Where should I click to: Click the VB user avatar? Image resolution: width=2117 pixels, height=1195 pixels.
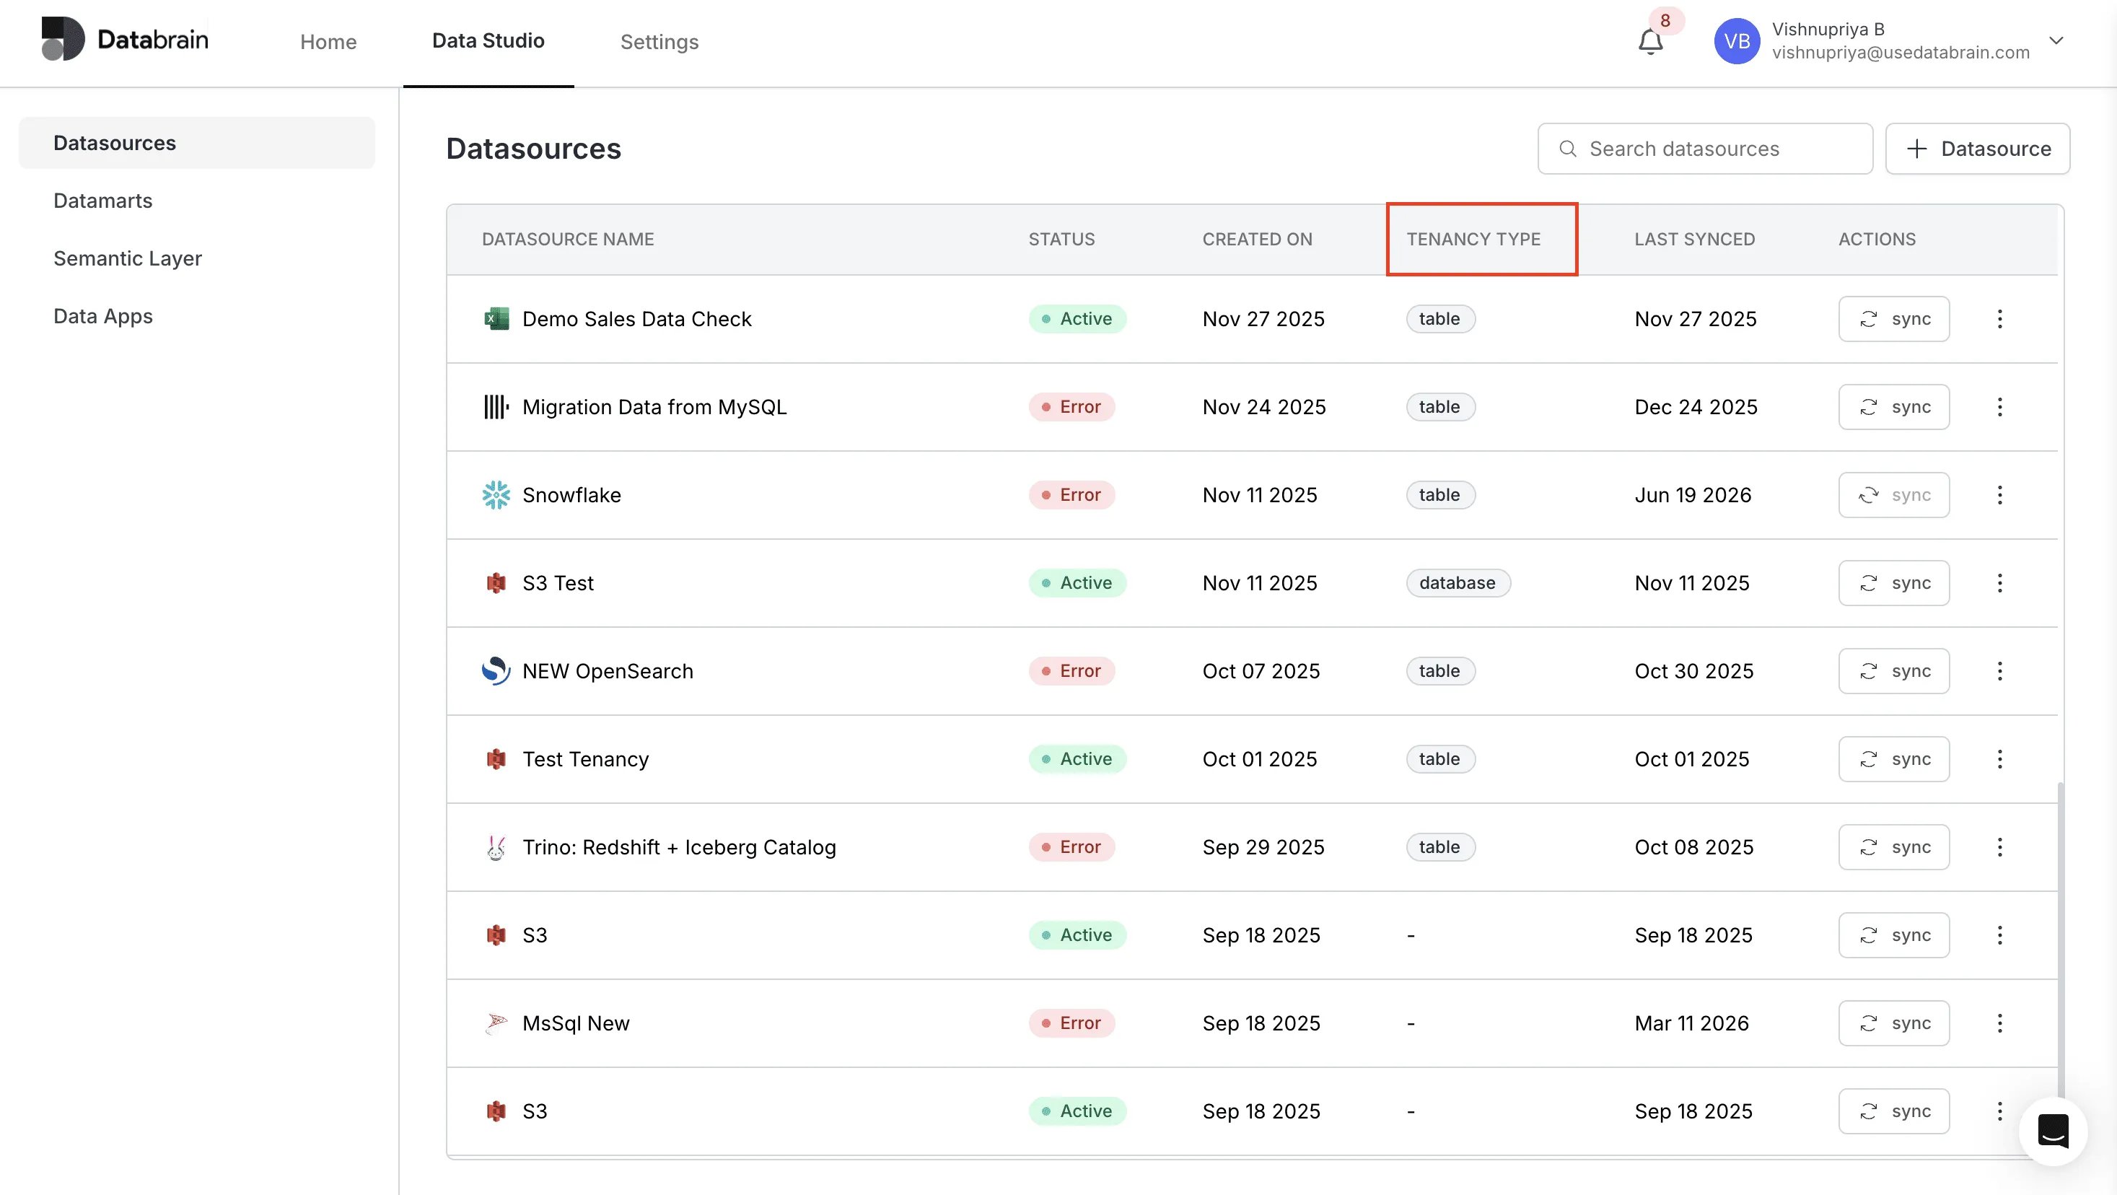1737,41
